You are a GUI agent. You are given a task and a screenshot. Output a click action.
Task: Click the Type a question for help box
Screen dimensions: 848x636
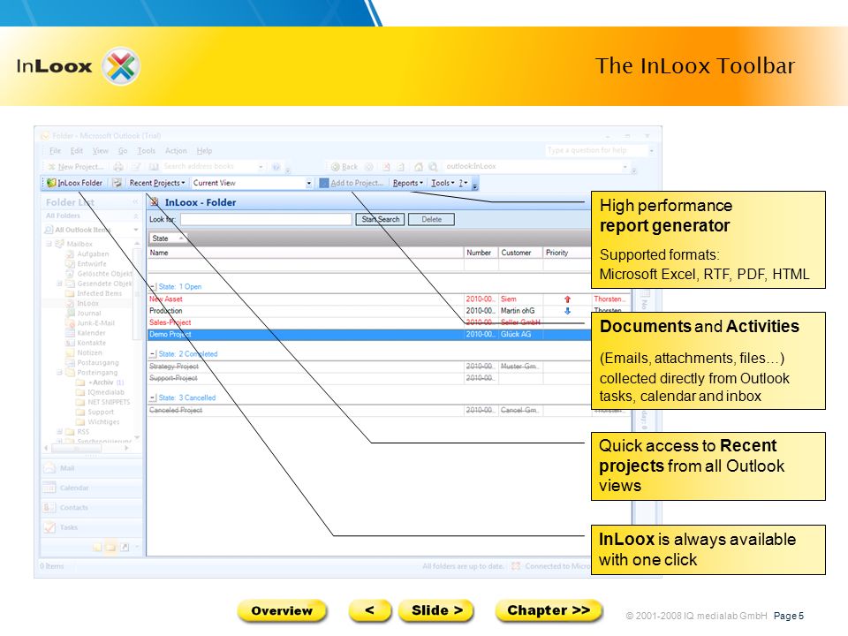596,150
